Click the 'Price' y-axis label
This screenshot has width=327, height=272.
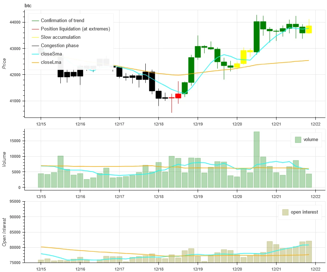pos(4,63)
